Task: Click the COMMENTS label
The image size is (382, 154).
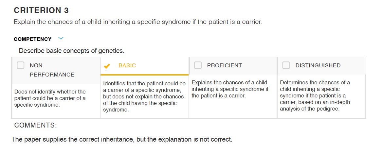Action: (36, 125)
